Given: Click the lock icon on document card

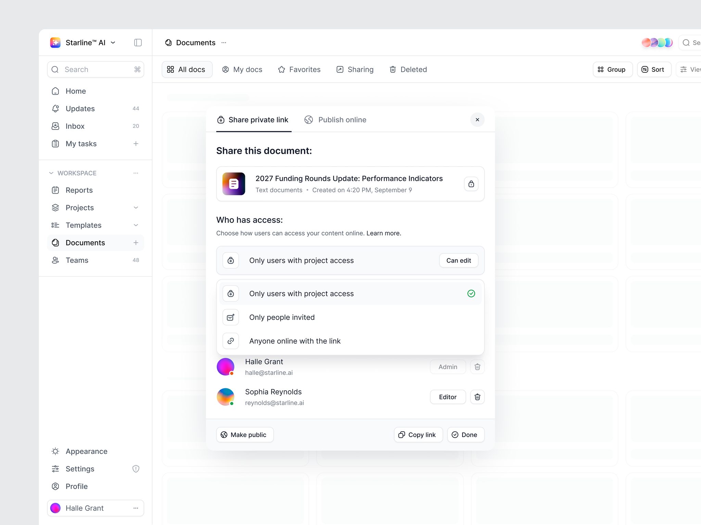Looking at the screenshot, I should 471,184.
